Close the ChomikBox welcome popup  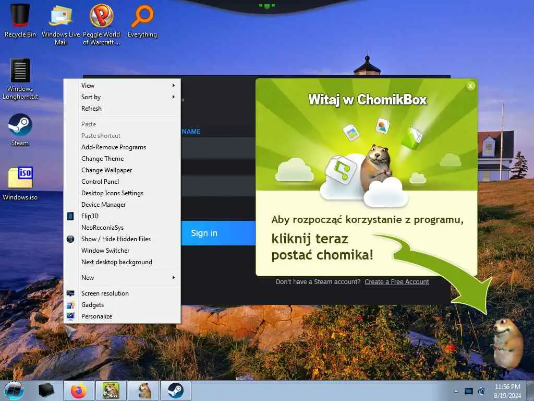click(x=470, y=86)
